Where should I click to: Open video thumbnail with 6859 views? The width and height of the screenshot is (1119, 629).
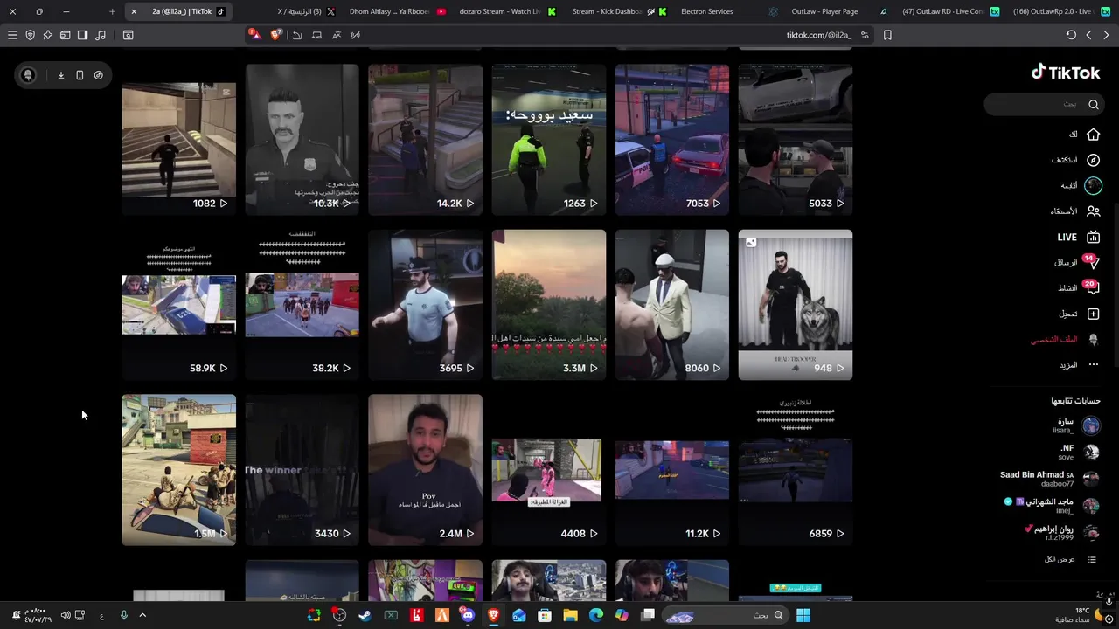(795, 470)
